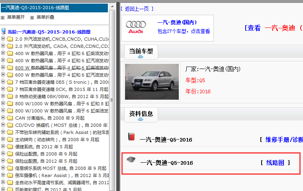
Task: Open the 一汽-奥迪 (国内) link
Action: tap(177, 22)
